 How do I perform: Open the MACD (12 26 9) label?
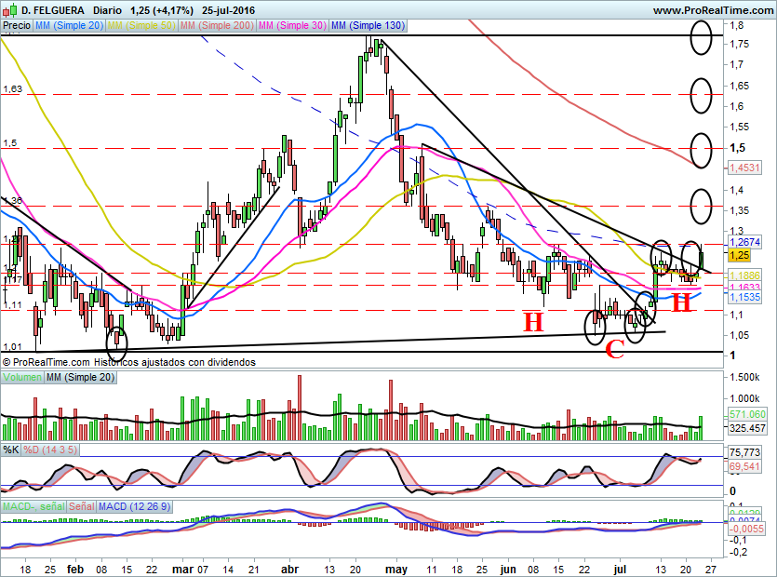pyautogui.click(x=134, y=506)
